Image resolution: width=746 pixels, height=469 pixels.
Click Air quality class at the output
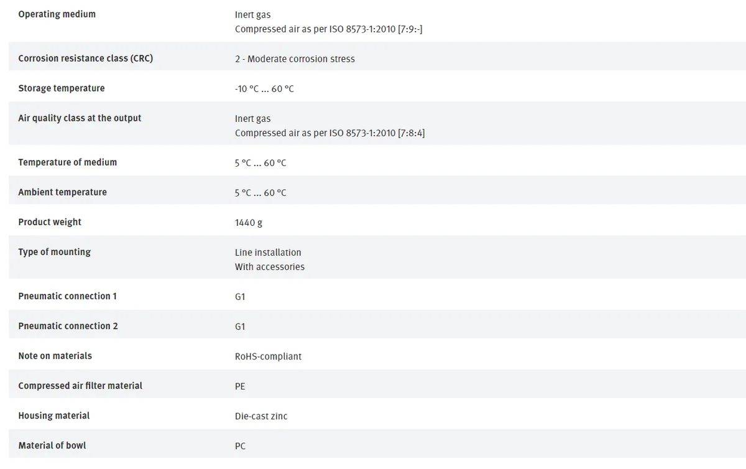coord(80,118)
